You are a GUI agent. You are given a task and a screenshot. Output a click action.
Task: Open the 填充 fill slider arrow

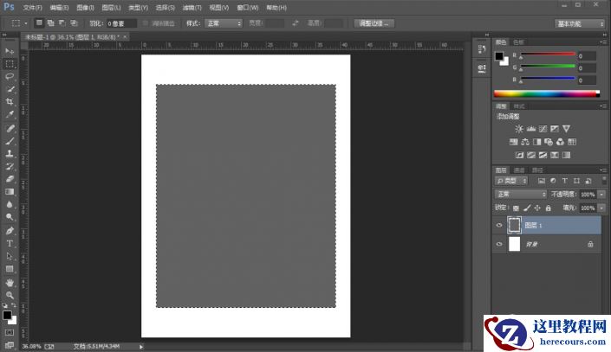pyautogui.click(x=602, y=208)
